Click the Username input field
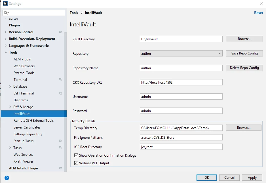Viewport: 266px width, 183px height. tap(181, 96)
